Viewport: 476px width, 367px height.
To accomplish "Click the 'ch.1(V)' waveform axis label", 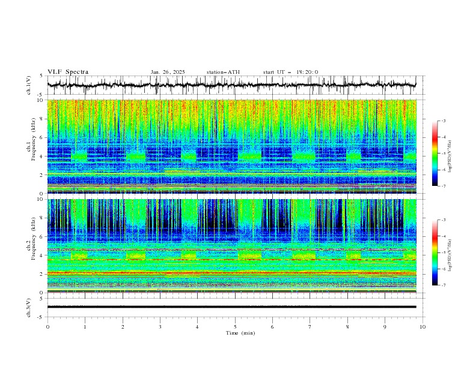I will click(28, 85).
